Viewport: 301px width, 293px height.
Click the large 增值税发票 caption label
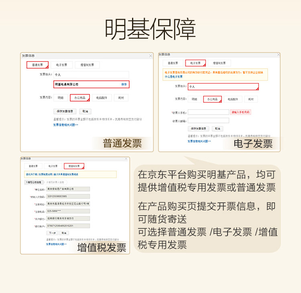click(x=102, y=247)
